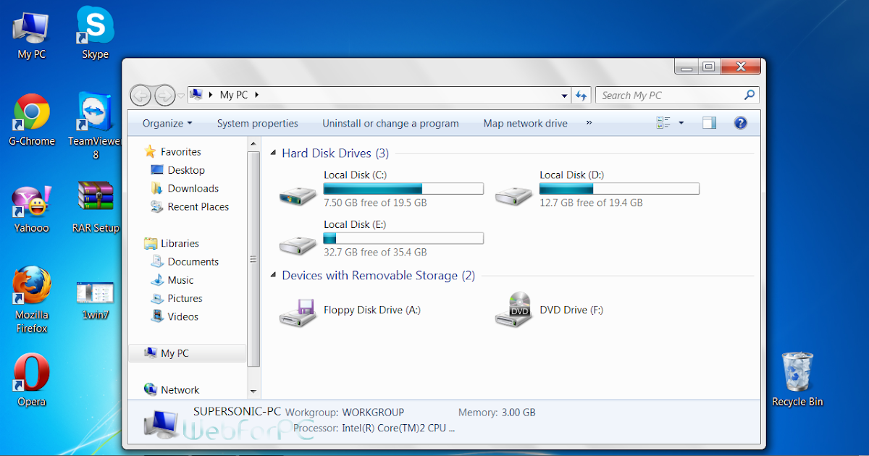Select the DVD Drive (F:) icon

pyautogui.click(x=514, y=309)
